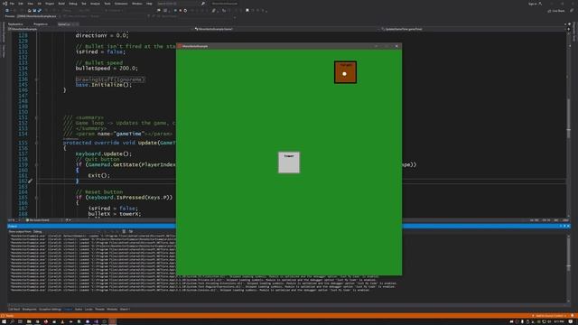The image size is (578, 325).
Task: Click the taskbar search icon
Action: tap(12, 321)
